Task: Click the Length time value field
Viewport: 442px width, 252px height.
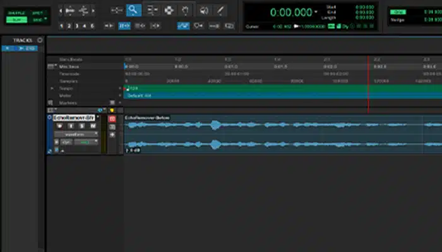Action: coord(364,18)
